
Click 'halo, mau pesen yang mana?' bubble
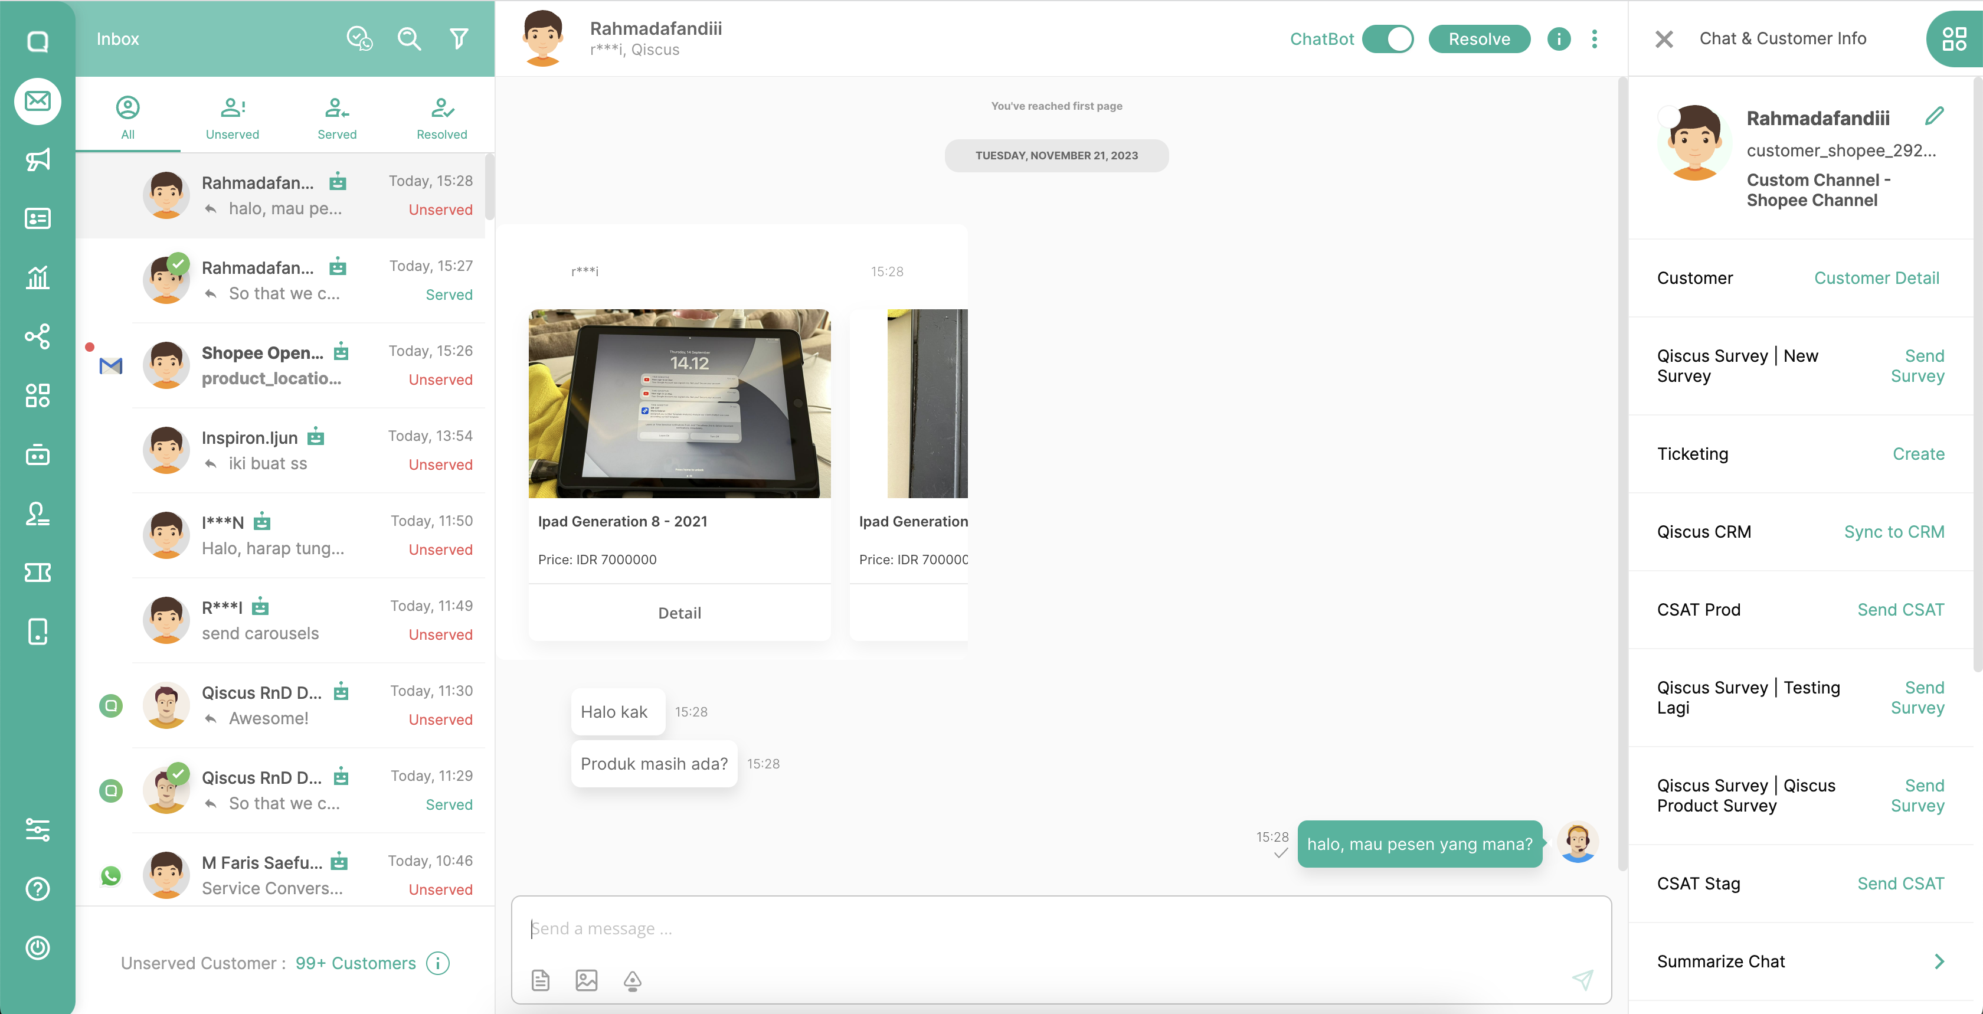coord(1419,844)
